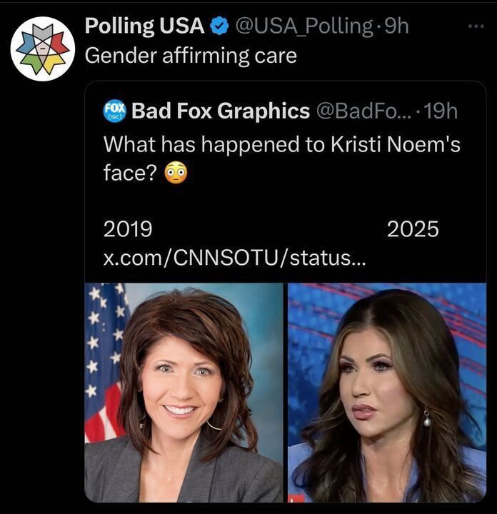View the right photo with blue backdrop

click(x=387, y=393)
